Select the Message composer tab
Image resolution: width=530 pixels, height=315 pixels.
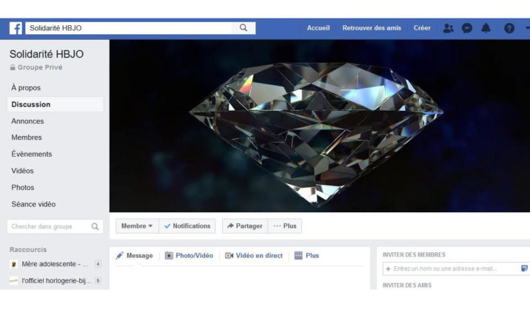pyautogui.click(x=135, y=256)
